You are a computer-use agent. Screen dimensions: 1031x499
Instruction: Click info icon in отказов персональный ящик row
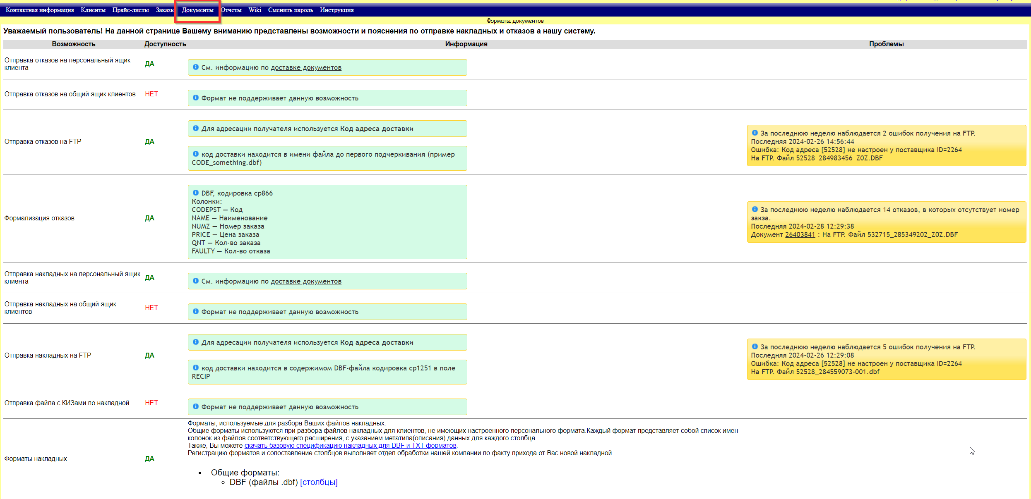pos(196,67)
